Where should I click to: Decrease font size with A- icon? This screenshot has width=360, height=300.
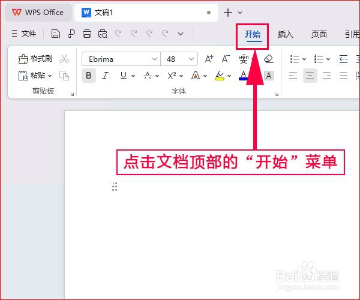[x=226, y=59]
